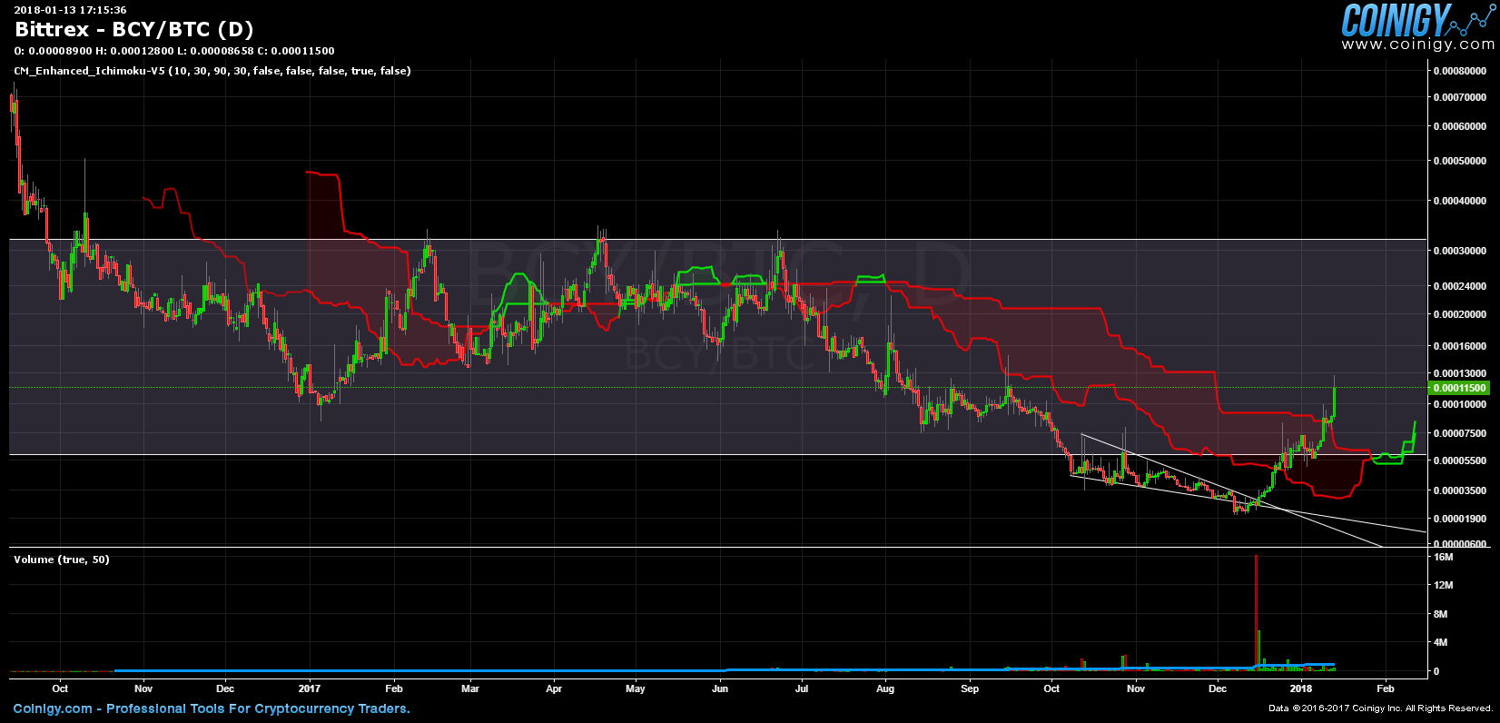Click the 0.00040000 price axis label

[1460, 201]
